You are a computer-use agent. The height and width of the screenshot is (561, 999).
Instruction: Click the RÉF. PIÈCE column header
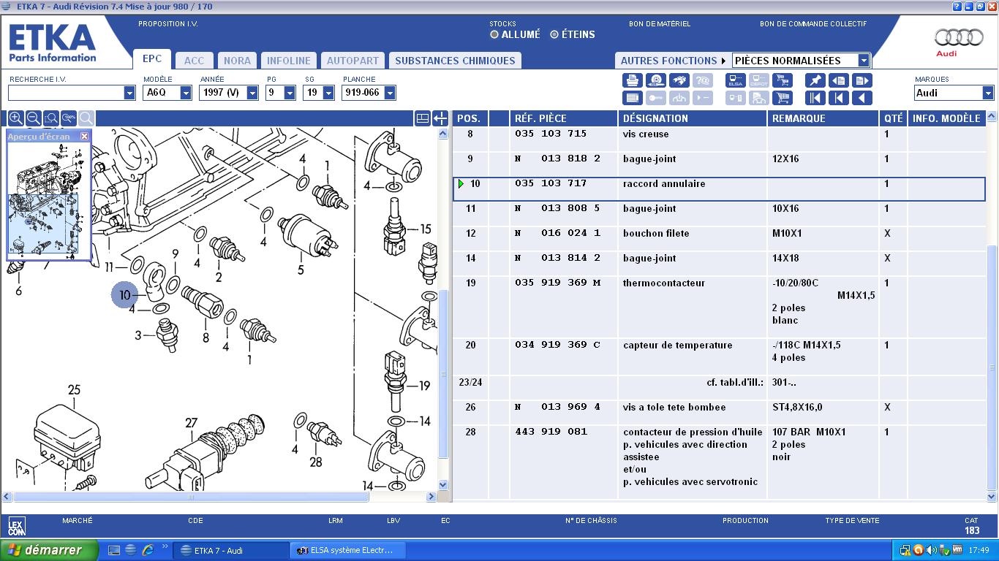pos(564,118)
